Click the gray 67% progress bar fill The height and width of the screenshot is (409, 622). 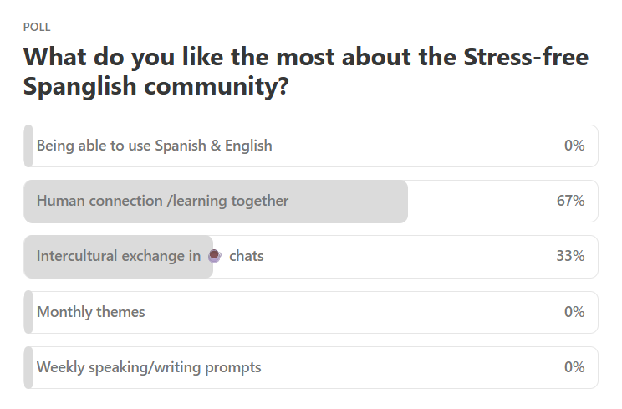(x=216, y=201)
